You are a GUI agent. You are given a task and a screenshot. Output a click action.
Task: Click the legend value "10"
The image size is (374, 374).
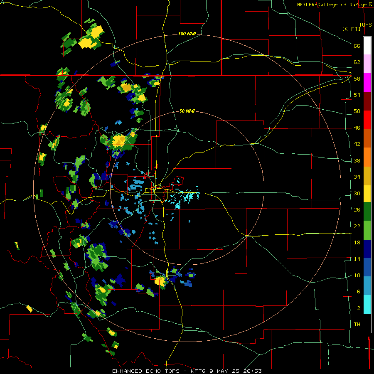[357, 276]
